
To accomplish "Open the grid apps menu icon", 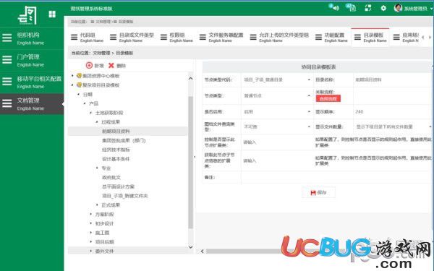I will coord(52,14).
